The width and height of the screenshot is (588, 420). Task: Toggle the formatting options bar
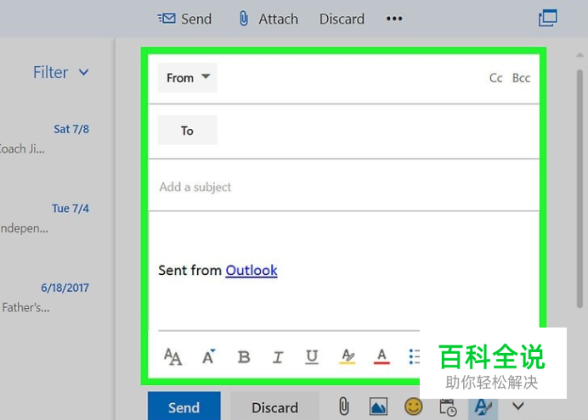(483, 407)
